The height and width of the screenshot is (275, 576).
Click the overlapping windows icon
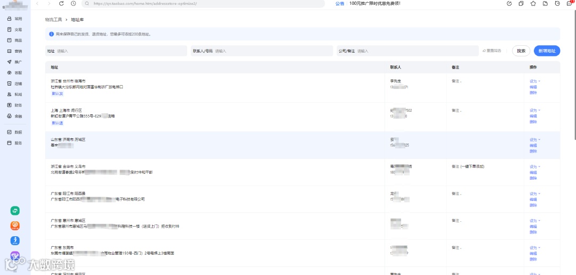click(521, 3)
